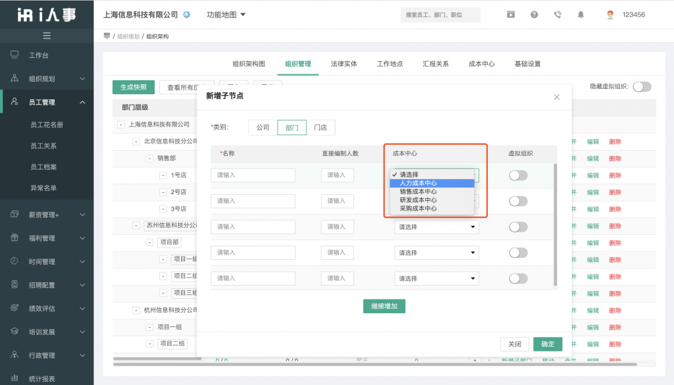
Task: Click 编辑 link in 1号店 row
Action: pos(593,175)
